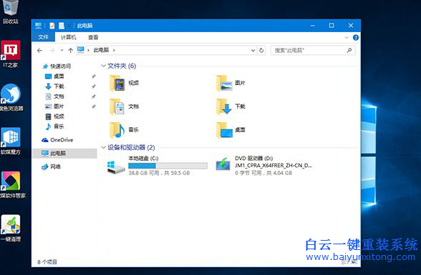Open the 一键清理 cleanup shortcut

tap(11, 228)
